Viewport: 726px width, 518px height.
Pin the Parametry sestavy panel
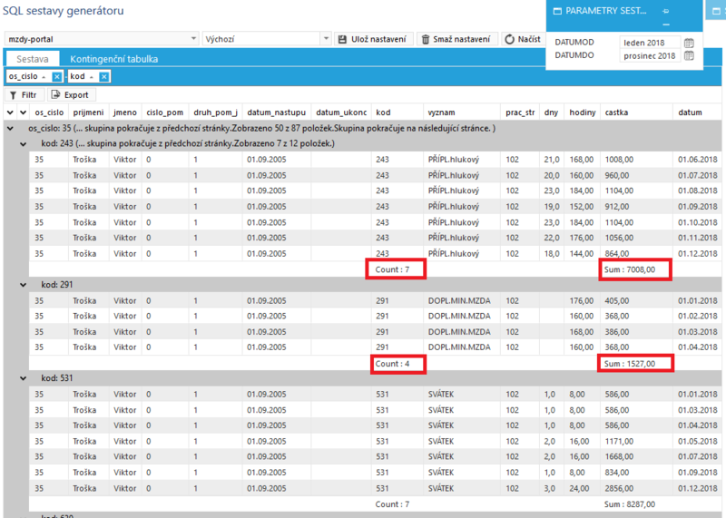[666, 11]
